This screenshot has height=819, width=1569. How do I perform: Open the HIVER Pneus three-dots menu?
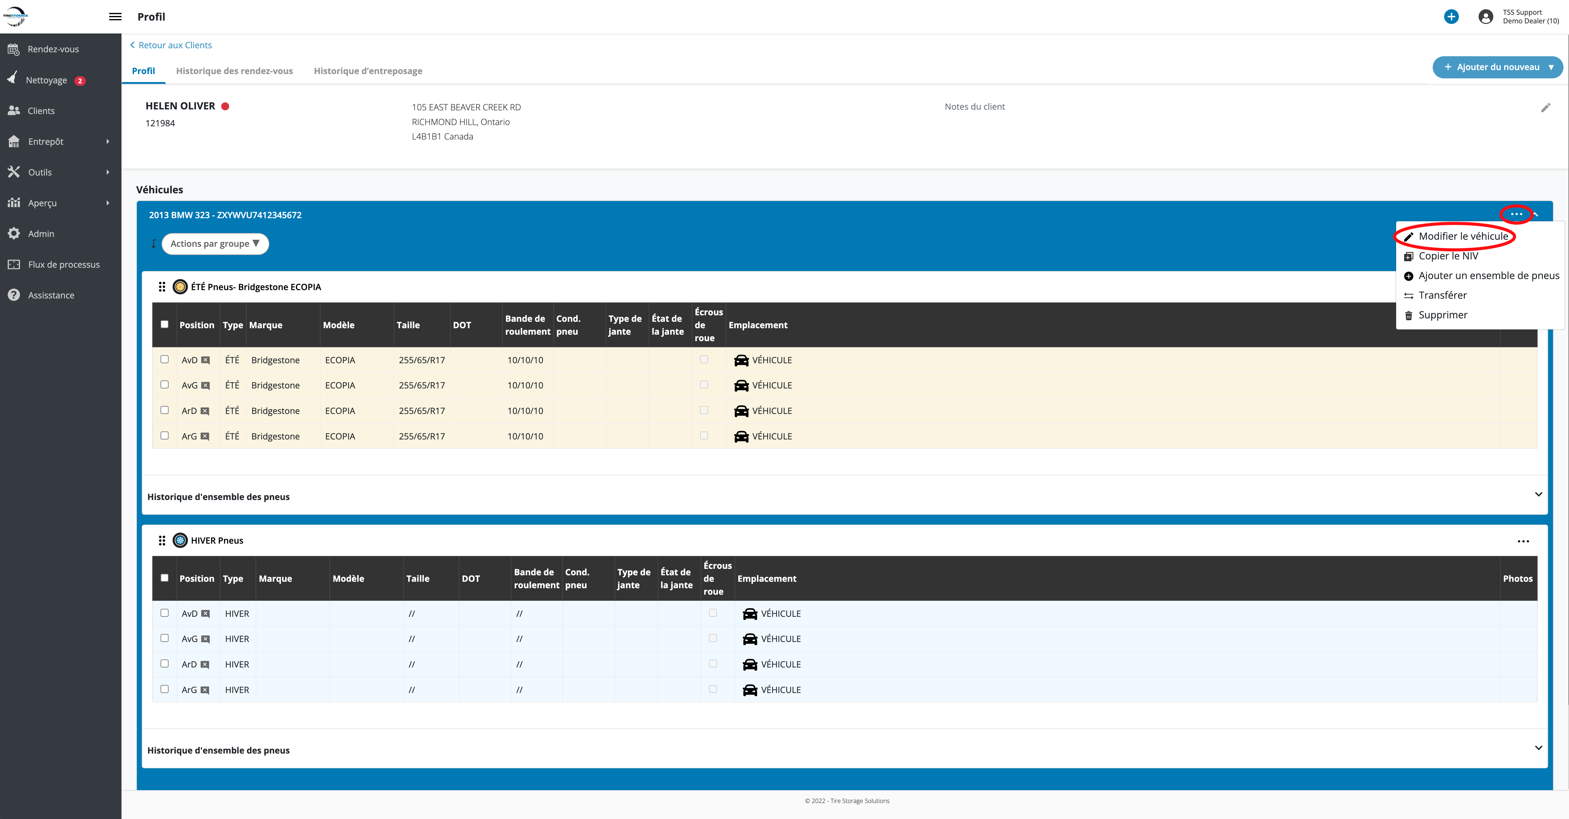(1523, 541)
